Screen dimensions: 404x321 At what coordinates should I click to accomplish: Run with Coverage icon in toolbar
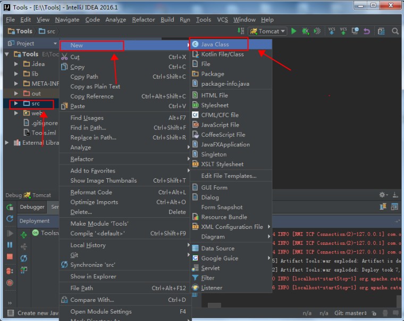click(317, 31)
